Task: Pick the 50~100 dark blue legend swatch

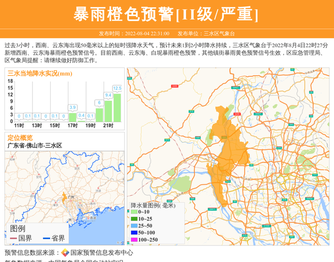Action: tap(134, 233)
